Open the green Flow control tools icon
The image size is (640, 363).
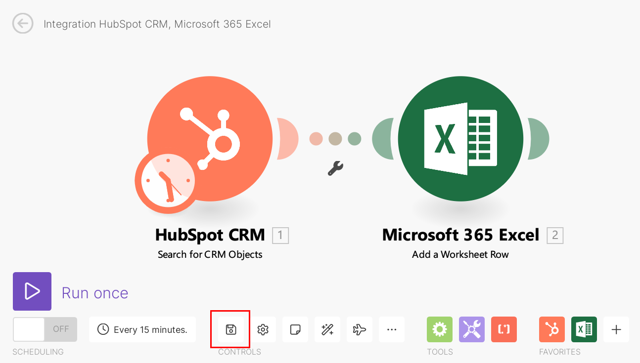pyautogui.click(x=440, y=329)
